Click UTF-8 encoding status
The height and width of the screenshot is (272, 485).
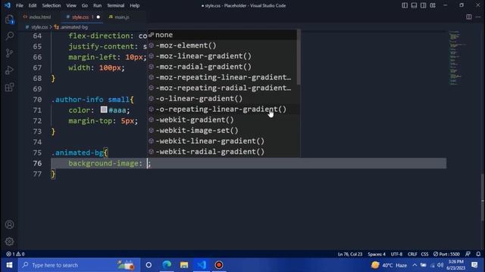click(396, 254)
